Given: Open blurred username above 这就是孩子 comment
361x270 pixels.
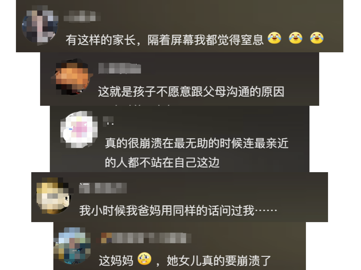Looking at the screenshot, I should tap(119, 69).
